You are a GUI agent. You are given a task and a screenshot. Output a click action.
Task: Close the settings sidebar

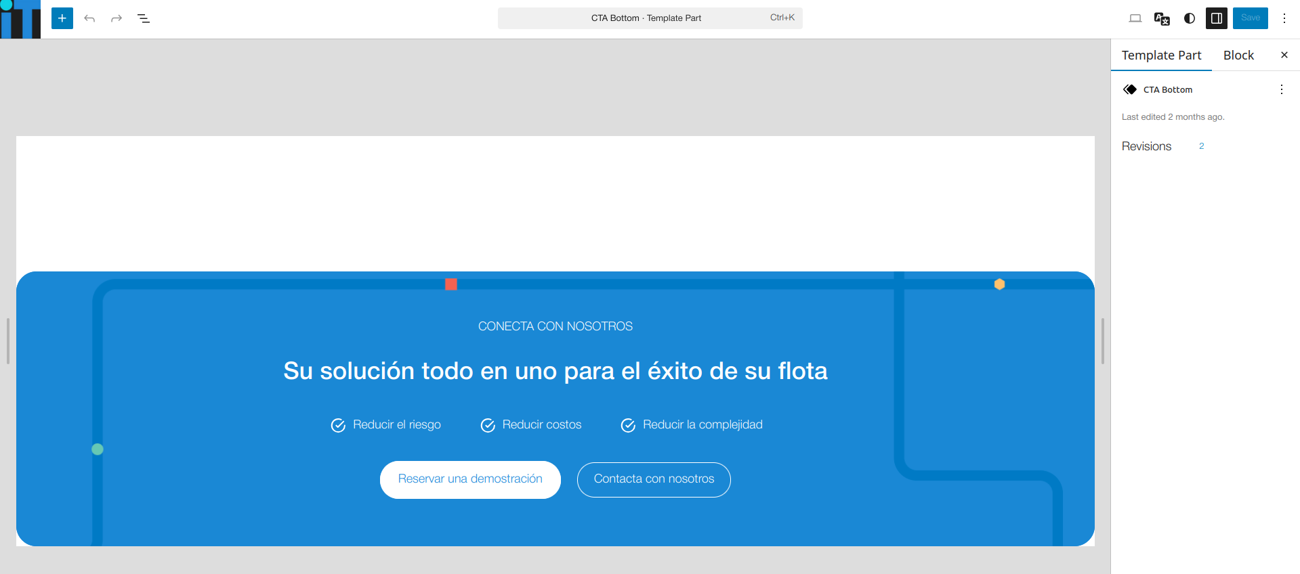(1284, 55)
